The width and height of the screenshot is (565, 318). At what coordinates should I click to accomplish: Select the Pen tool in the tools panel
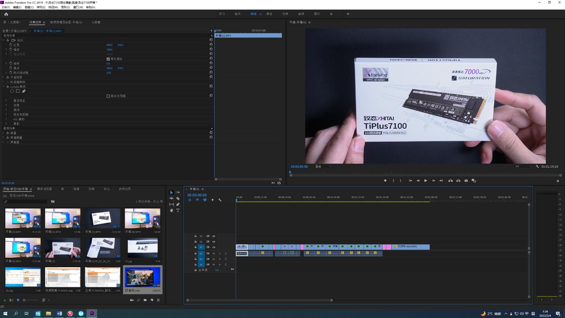point(178,204)
